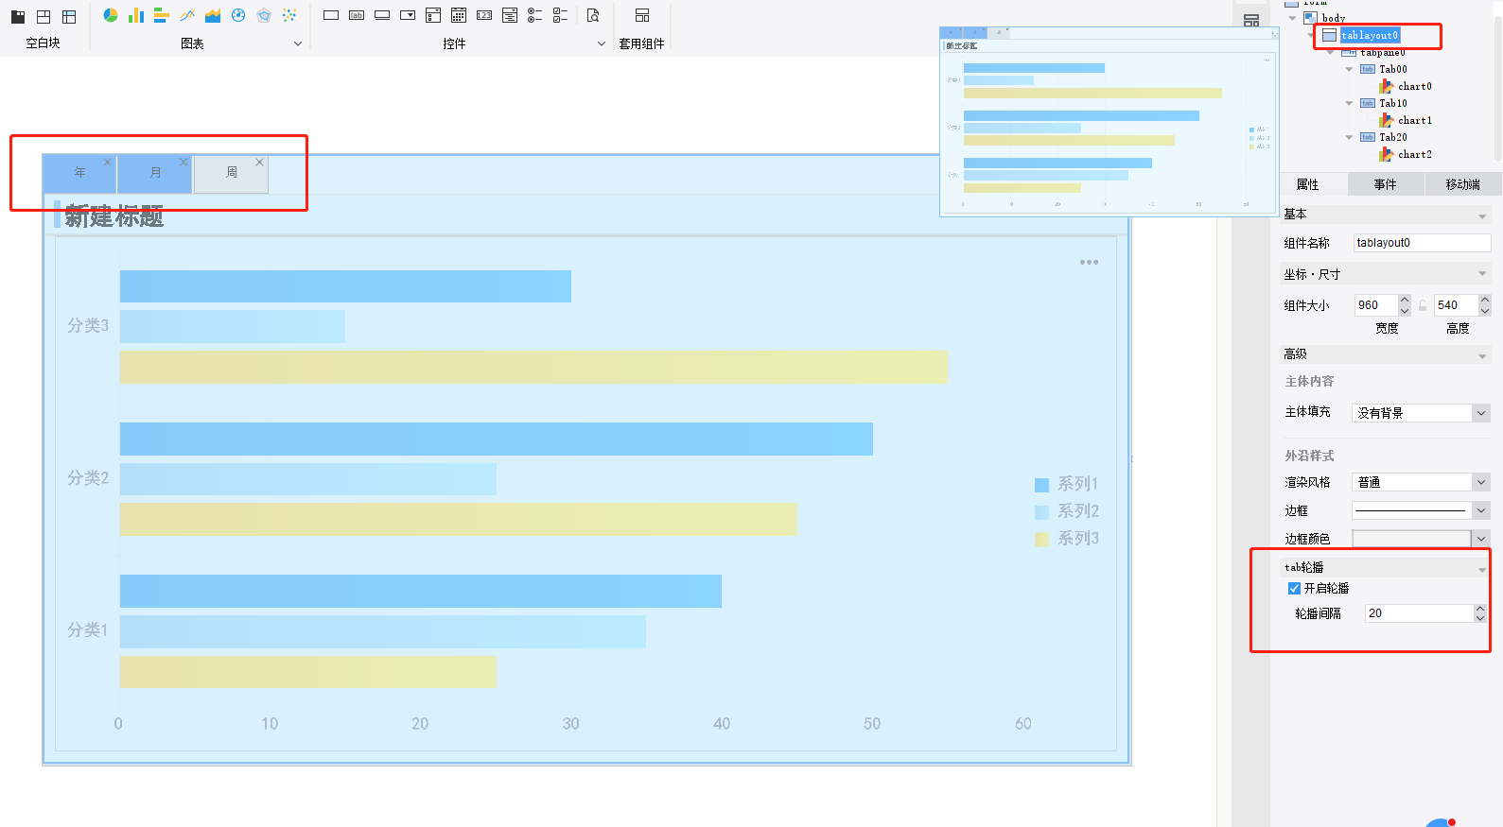Expand the 图表 chart gallery dropdown
Image resolution: width=1503 pixels, height=827 pixels.
tap(297, 43)
